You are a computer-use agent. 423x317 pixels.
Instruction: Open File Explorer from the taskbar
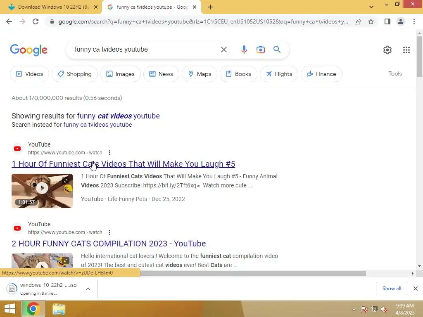point(59,309)
